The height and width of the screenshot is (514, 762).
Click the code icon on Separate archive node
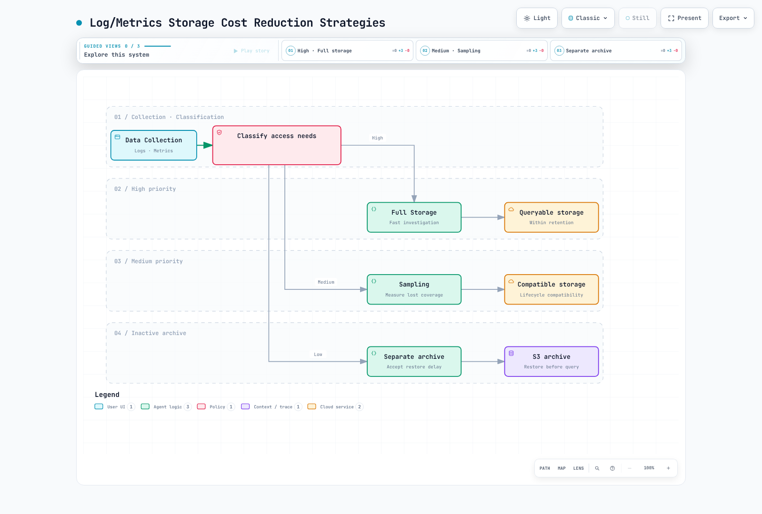point(374,354)
